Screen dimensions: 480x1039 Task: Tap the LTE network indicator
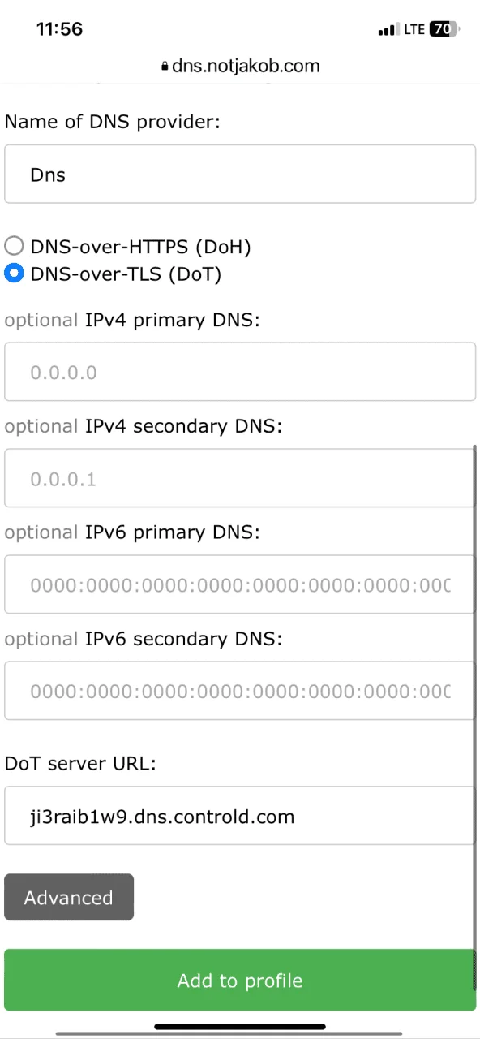[x=414, y=29]
